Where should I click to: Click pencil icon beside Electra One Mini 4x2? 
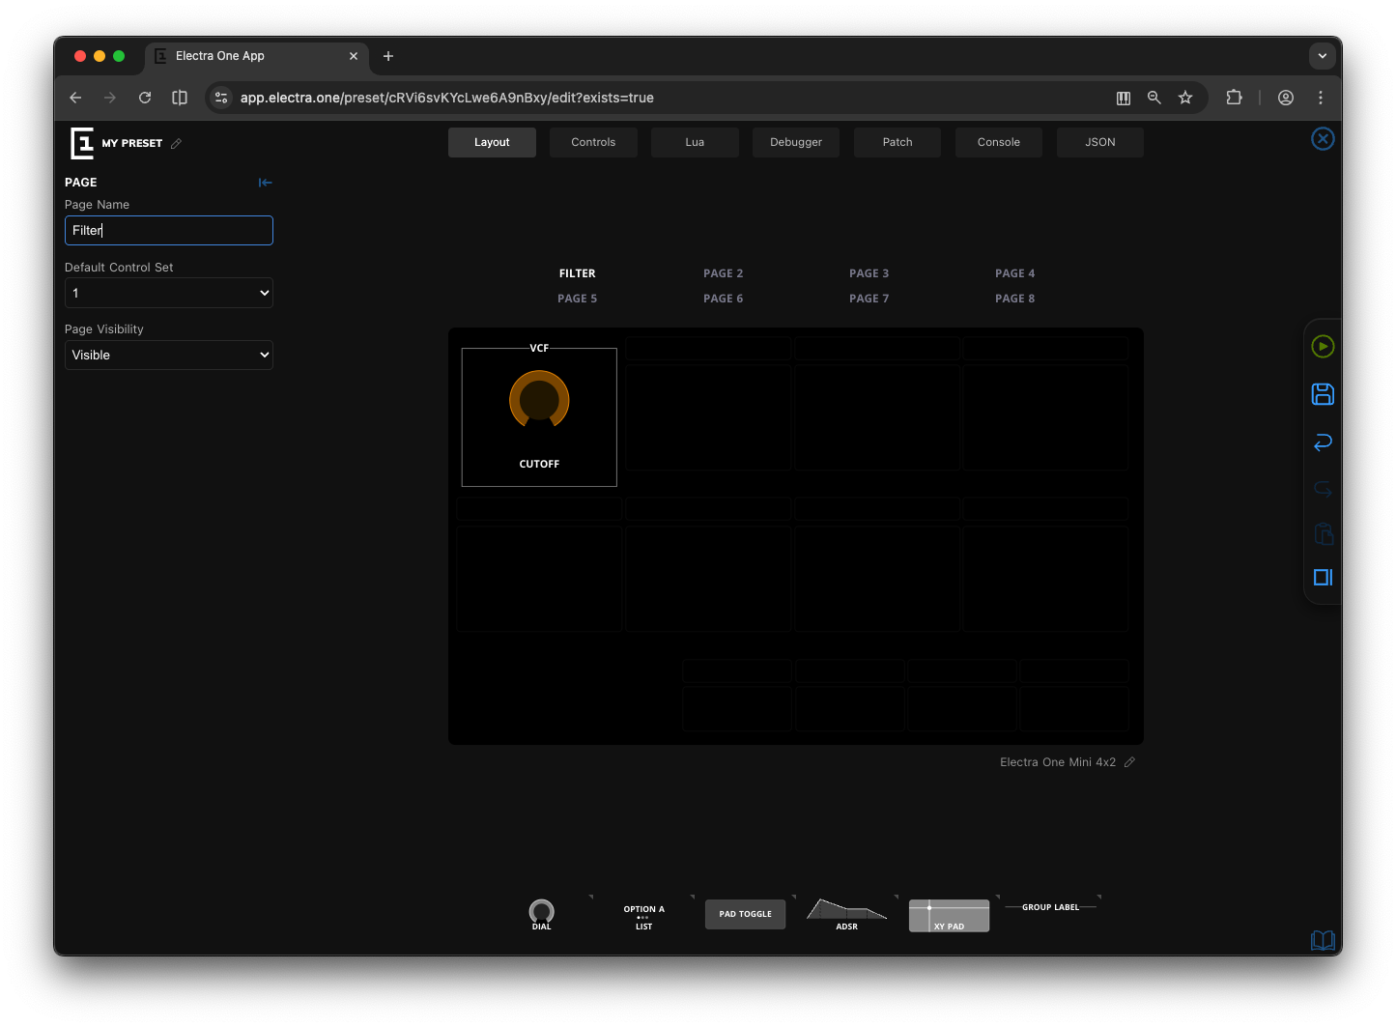point(1129,762)
